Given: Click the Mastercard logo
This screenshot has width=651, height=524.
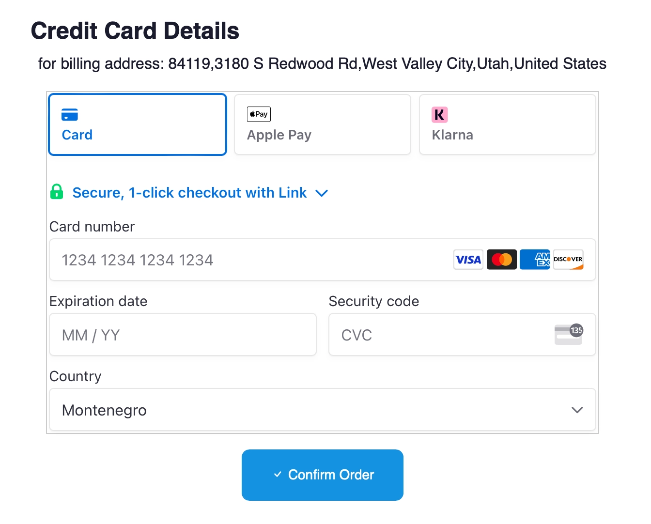Looking at the screenshot, I should 502,260.
